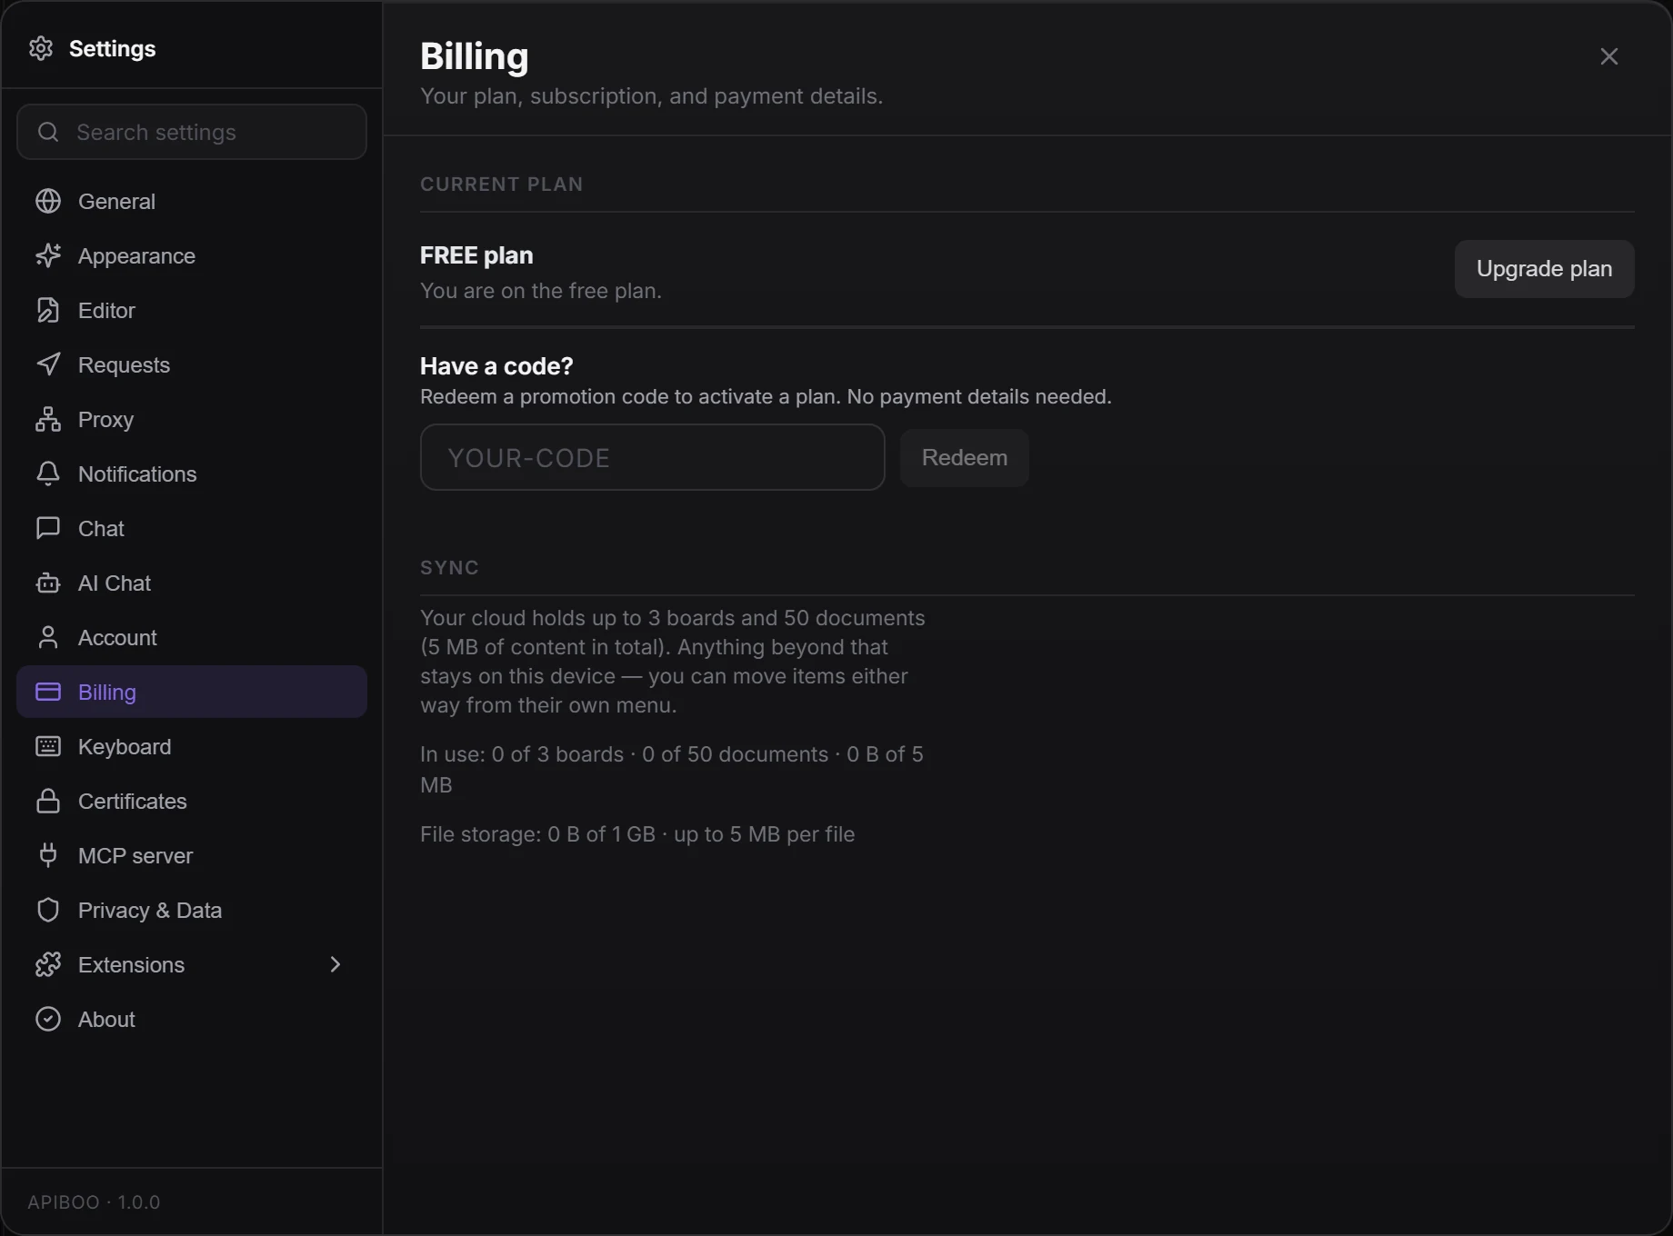Click the Settings gear icon in header
The image size is (1673, 1236).
pos(41,48)
